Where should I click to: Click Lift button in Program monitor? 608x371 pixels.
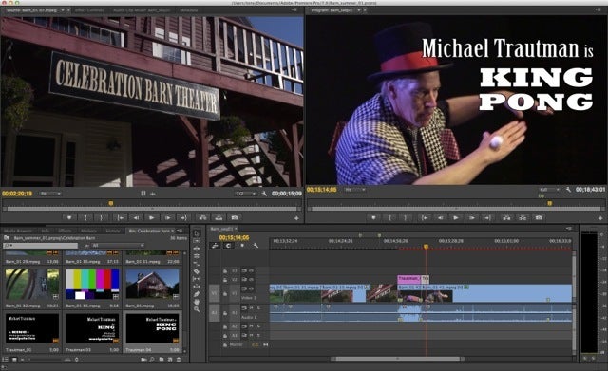point(506,218)
